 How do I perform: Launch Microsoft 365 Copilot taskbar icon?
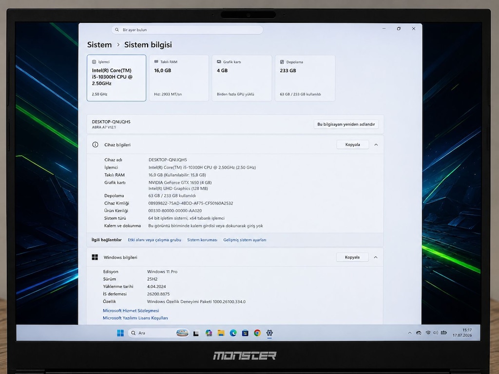[x=209, y=333]
